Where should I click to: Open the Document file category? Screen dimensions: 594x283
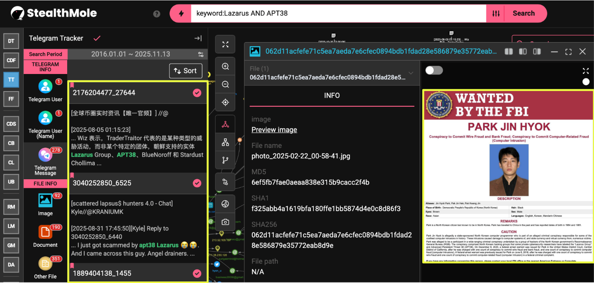click(45, 236)
